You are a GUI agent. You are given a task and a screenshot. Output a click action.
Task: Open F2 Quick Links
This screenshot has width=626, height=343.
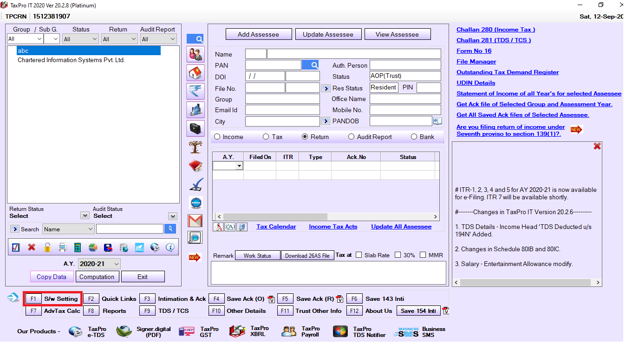point(110,299)
